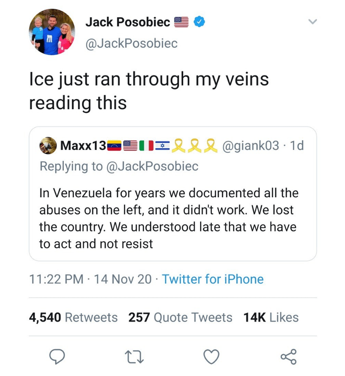Click the 11:22 PM timestamp

click(x=56, y=279)
